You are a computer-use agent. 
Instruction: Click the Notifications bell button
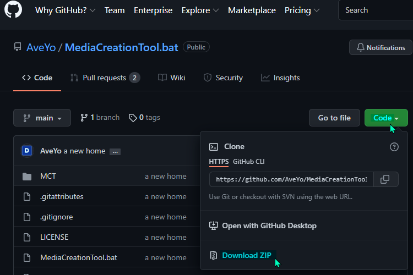[x=381, y=48]
